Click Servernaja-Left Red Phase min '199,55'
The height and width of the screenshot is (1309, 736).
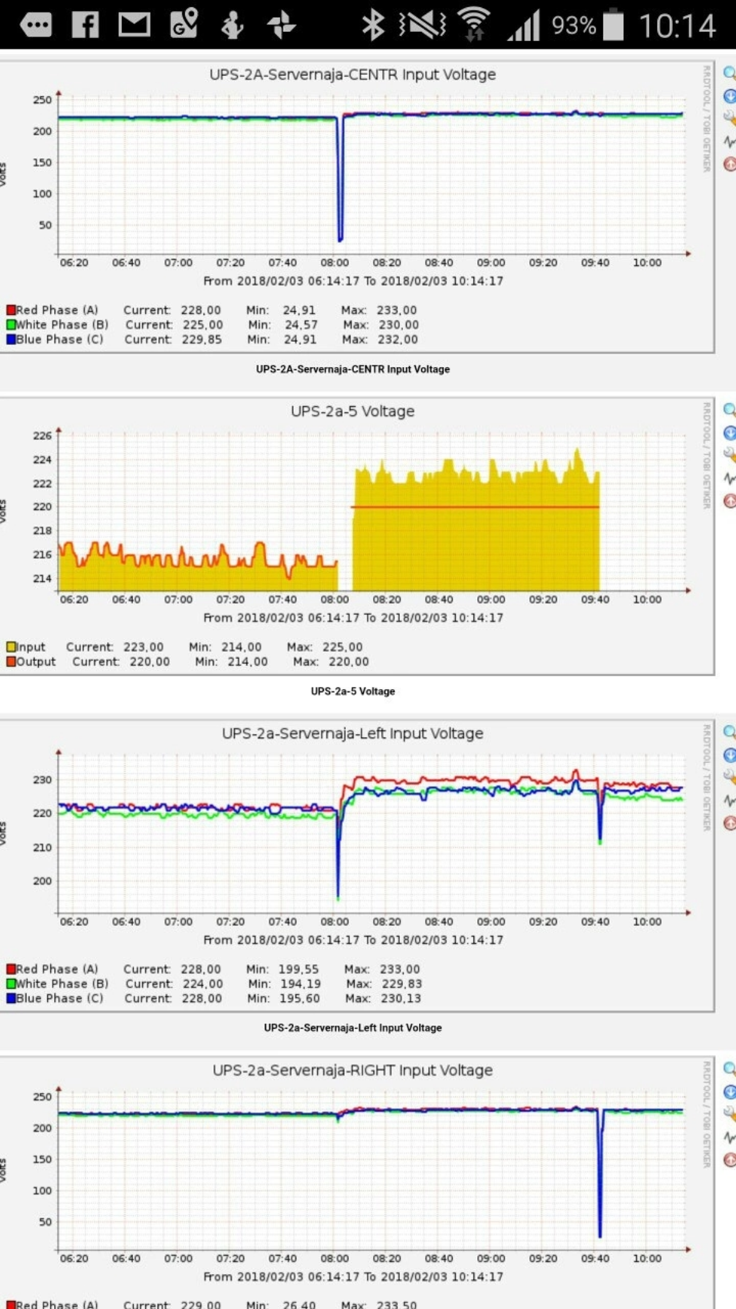tap(299, 969)
